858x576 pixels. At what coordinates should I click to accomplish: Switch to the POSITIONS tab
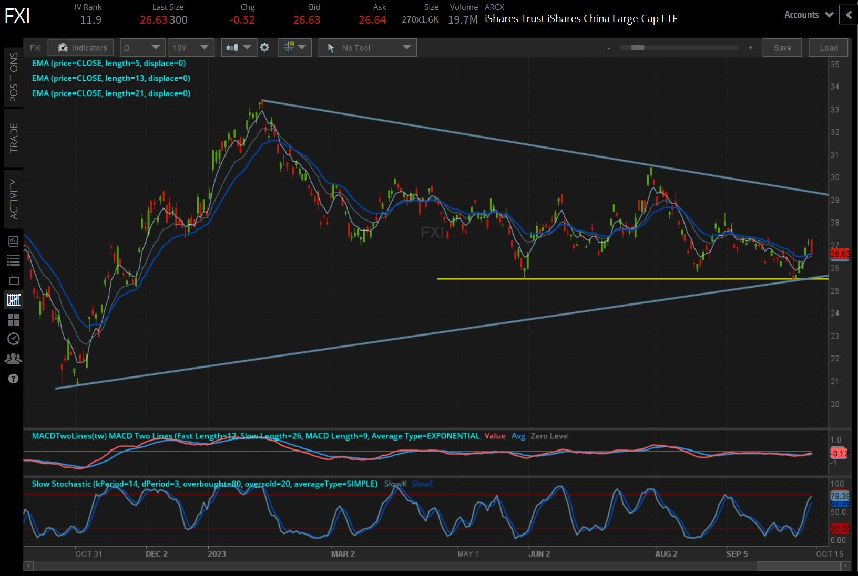14,77
